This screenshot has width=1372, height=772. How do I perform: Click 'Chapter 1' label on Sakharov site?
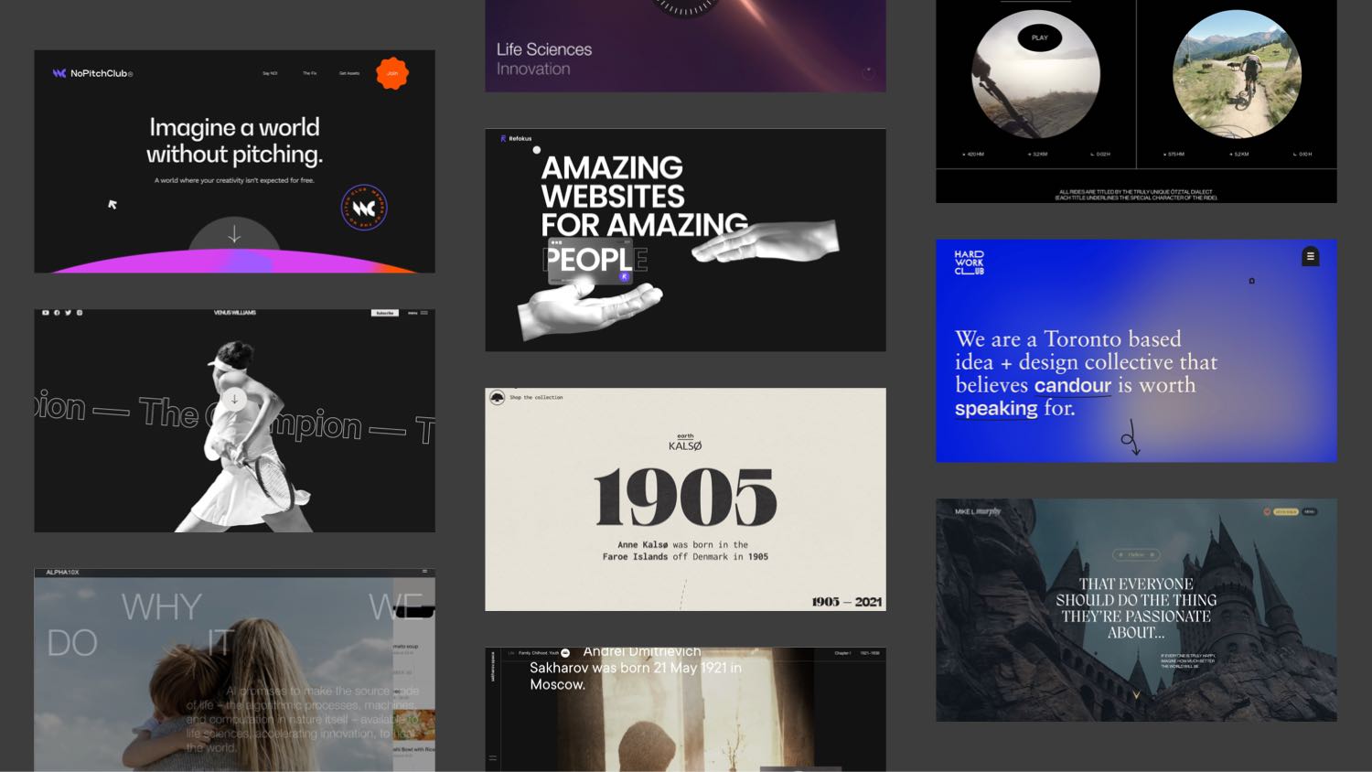click(842, 653)
